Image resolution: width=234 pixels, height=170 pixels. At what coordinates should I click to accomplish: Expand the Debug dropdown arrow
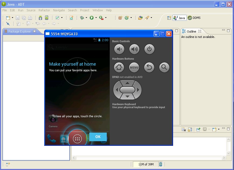click(86, 18)
